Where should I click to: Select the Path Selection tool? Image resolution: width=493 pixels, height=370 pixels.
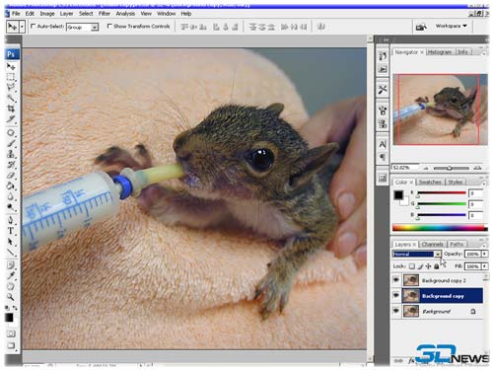click(x=11, y=242)
